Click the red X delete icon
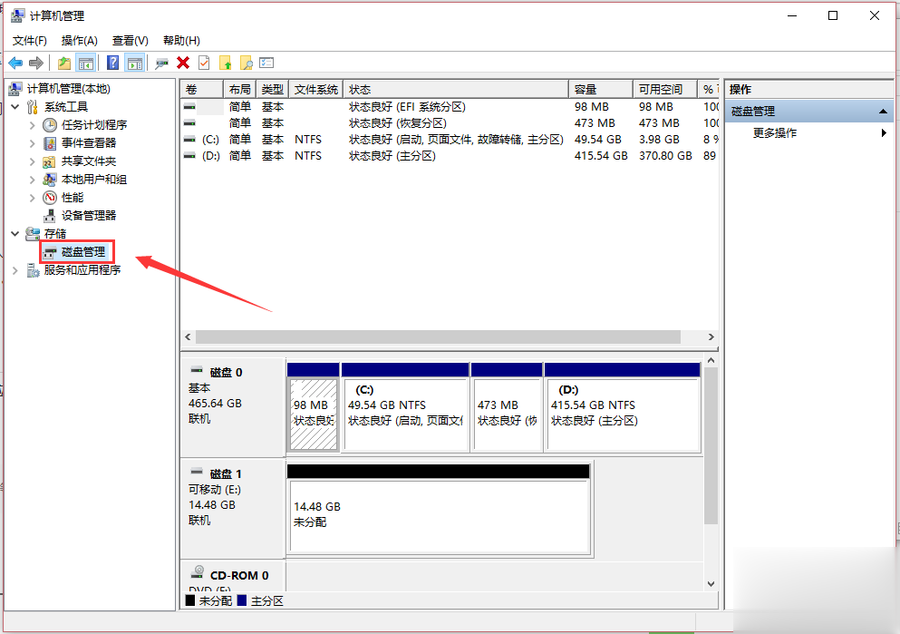This screenshot has height=634, width=900. [183, 63]
